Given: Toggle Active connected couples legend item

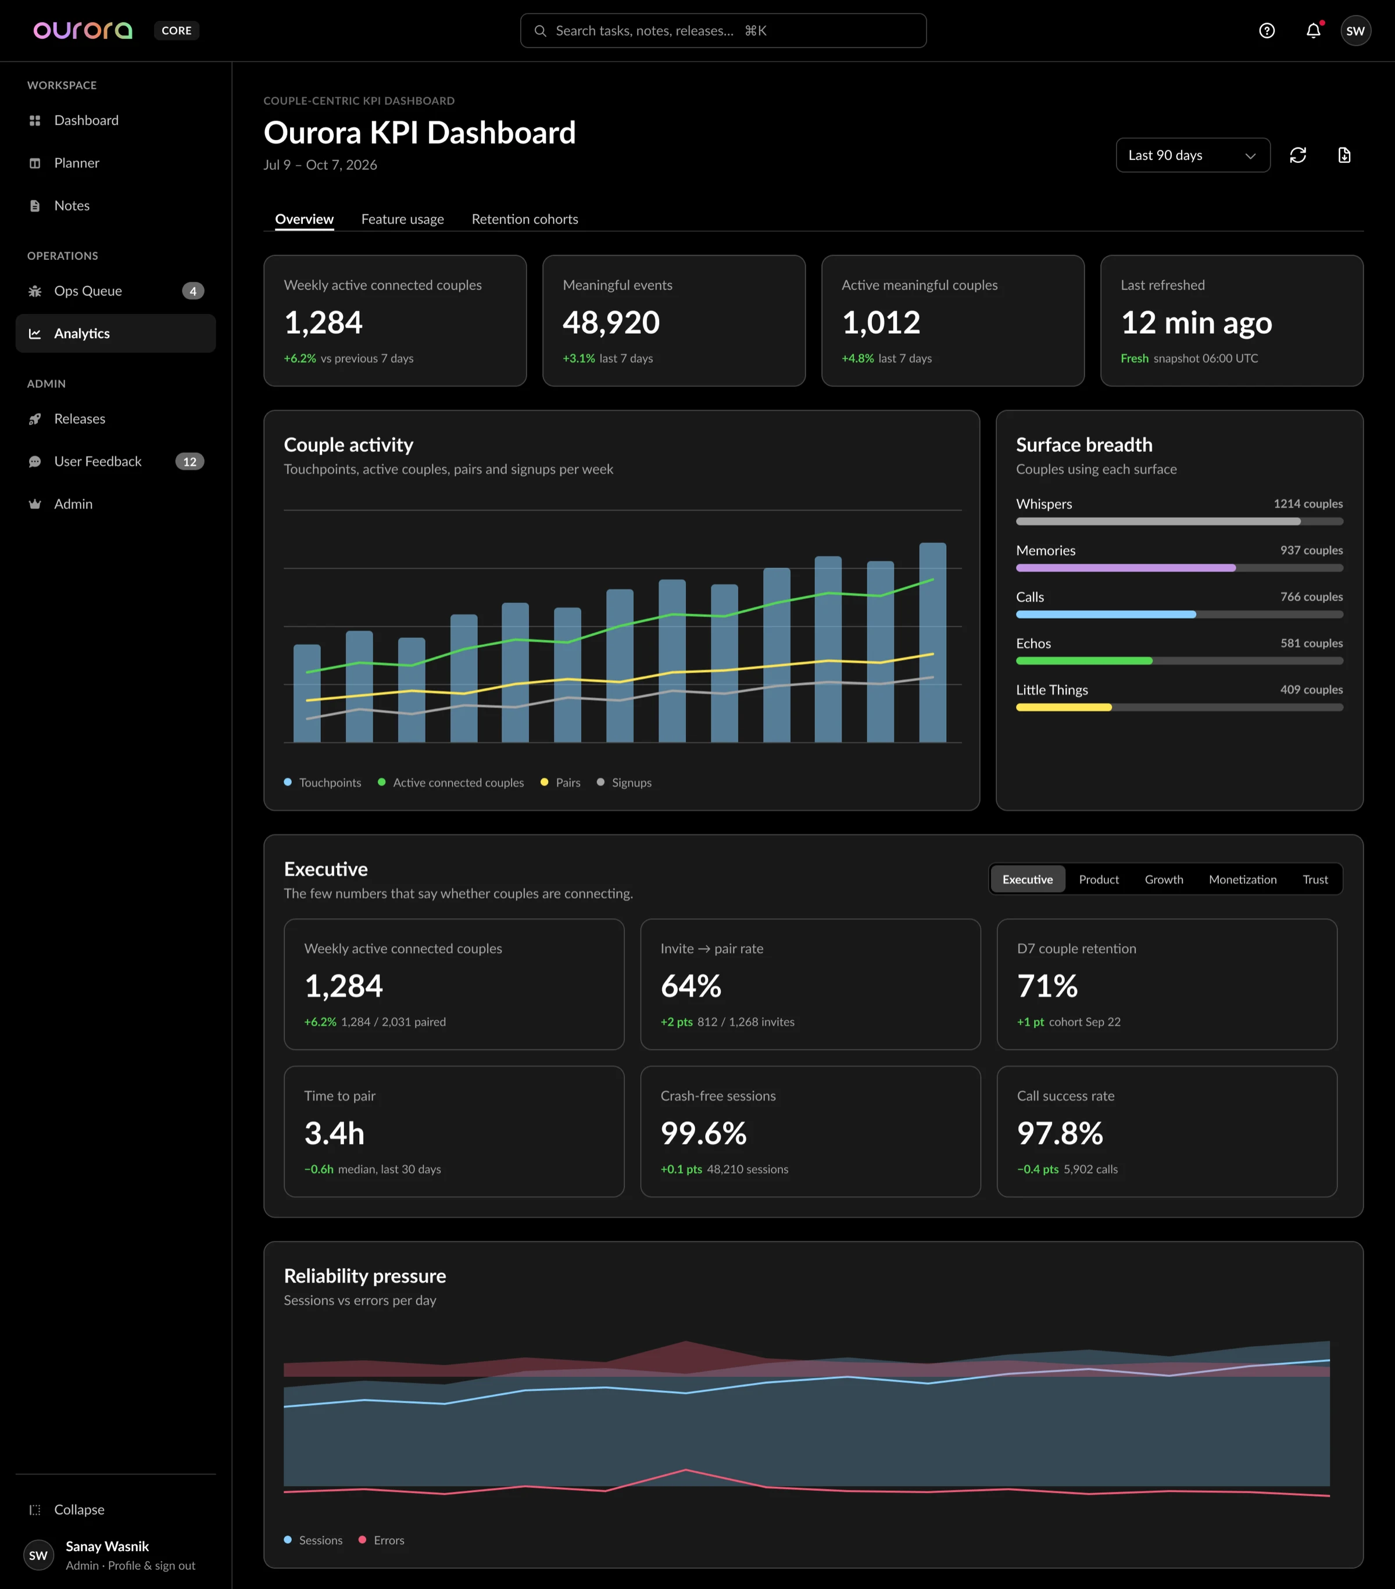Looking at the screenshot, I should click(450, 782).
